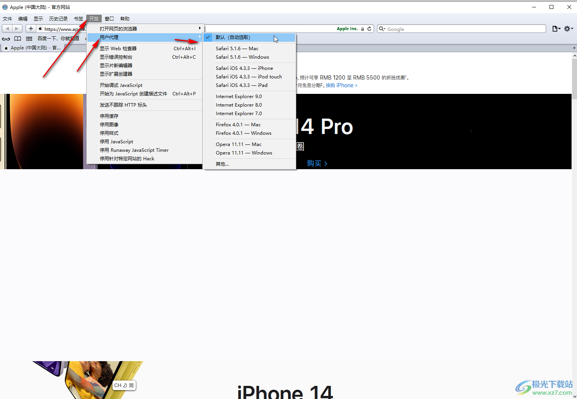Screen dimensions: 577x399
Task: Click the scrollbar down arrow
Action: click(x=574, y=396)
